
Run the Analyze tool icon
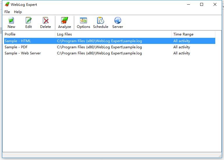point(64,20)
